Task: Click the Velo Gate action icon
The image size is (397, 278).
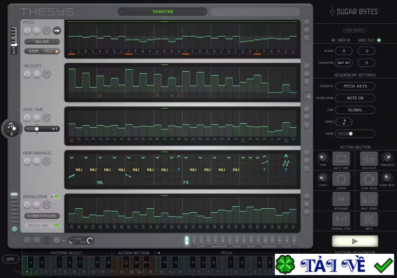Action: click(369, 159)
